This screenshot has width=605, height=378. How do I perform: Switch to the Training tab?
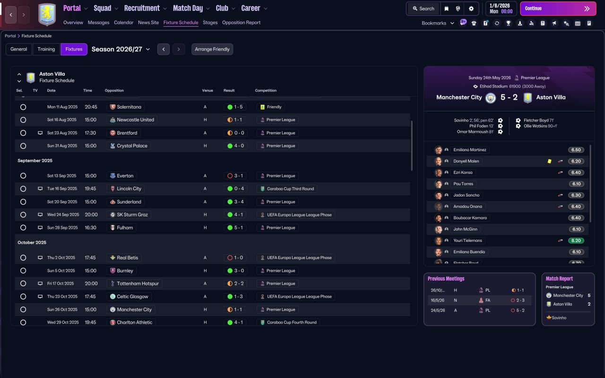click(46, 49)
